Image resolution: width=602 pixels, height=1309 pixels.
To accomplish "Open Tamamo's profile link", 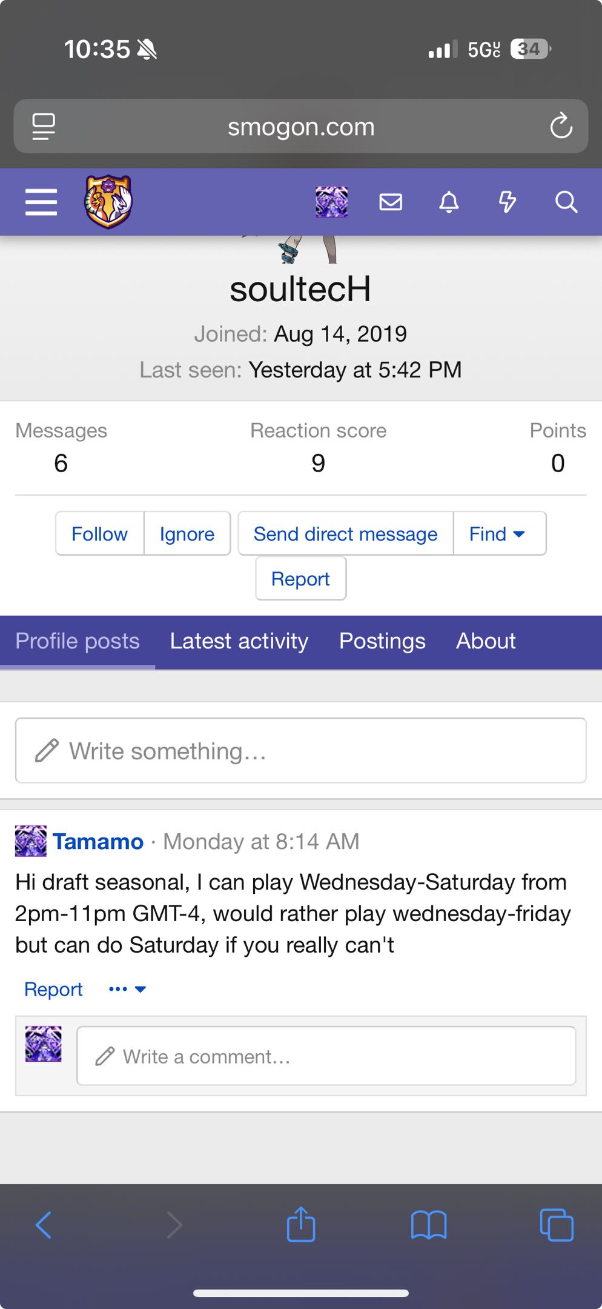I will 98,842.
